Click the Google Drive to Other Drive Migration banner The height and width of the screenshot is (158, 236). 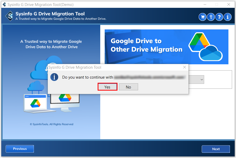pyautogui.click(x=167, y=47)
